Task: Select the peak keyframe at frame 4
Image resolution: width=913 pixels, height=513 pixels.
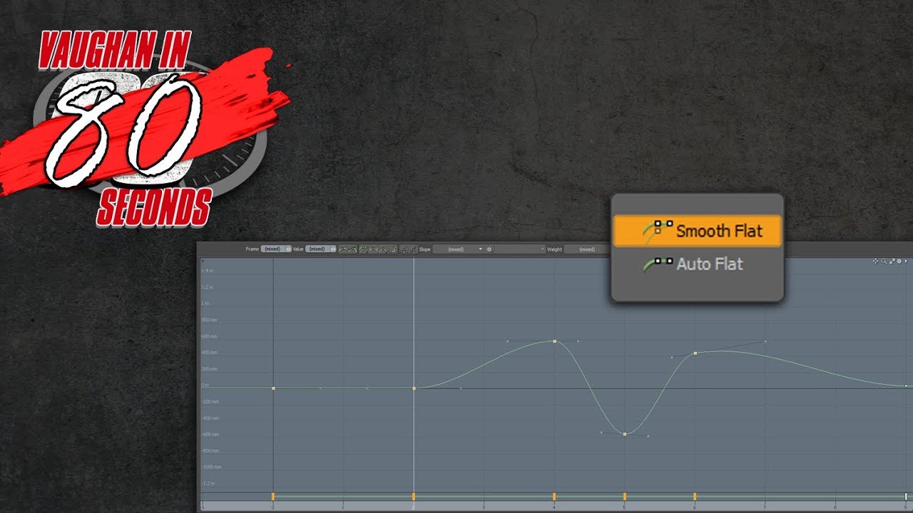Action: [555, 341]
